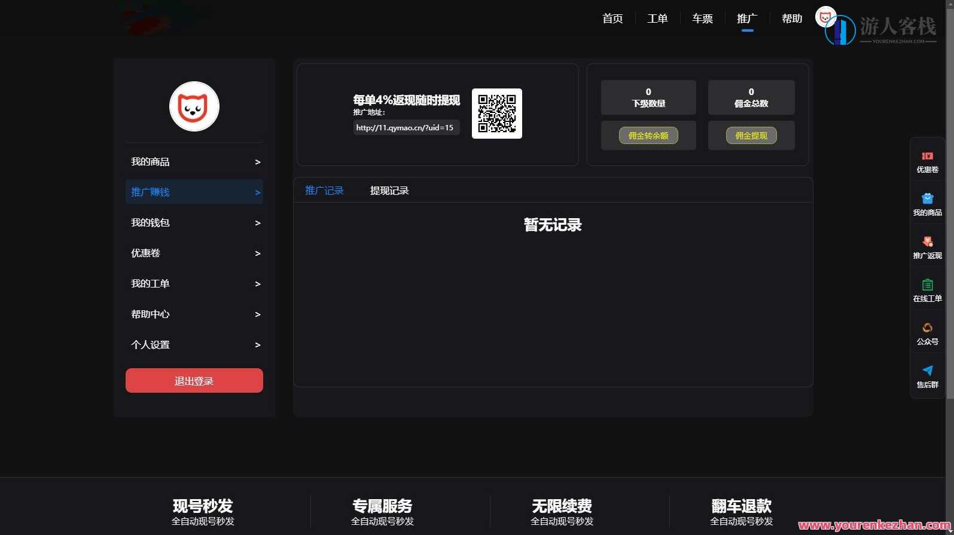The image size is (954, 535).
Task: Open 帮助 in top navigation
Action: (x=792, y=19)
